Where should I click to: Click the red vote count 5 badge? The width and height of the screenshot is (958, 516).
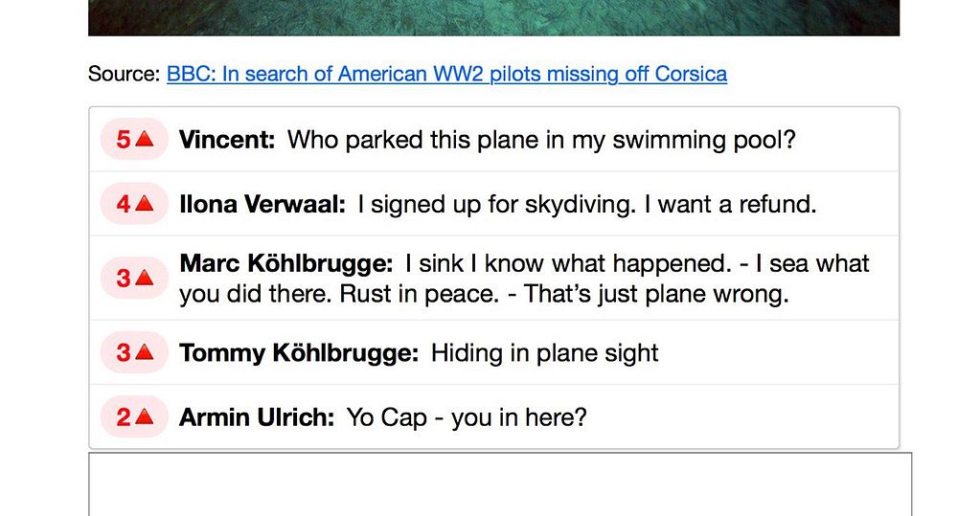tap(124, 140)
